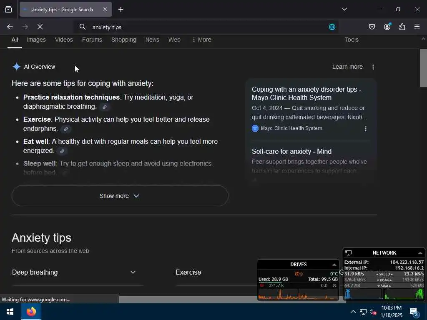This screenshot has width=427, height=320.
Task: Click the page vertical scrollbar thumb
Action: [x=423, y=68]
